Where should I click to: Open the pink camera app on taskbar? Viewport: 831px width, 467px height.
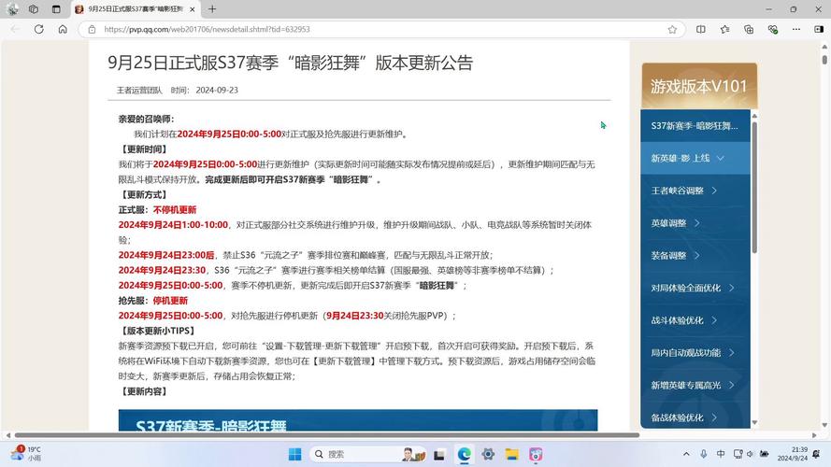(x=536, y=454)
